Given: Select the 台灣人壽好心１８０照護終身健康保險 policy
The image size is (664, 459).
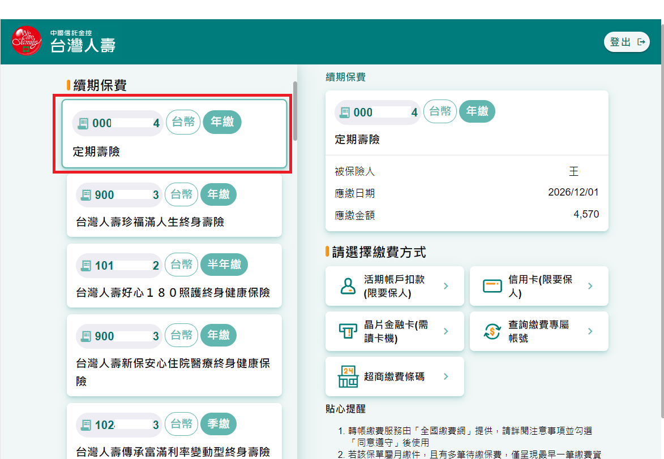Looking at the screenshot, I should [x=174, y=276].
